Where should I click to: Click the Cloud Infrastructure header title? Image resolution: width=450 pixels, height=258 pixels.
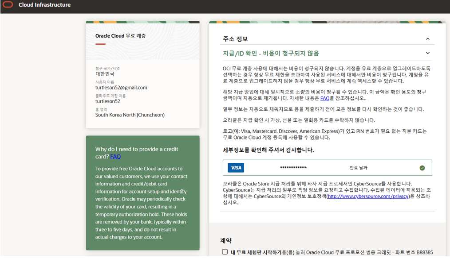click(44, 5)
